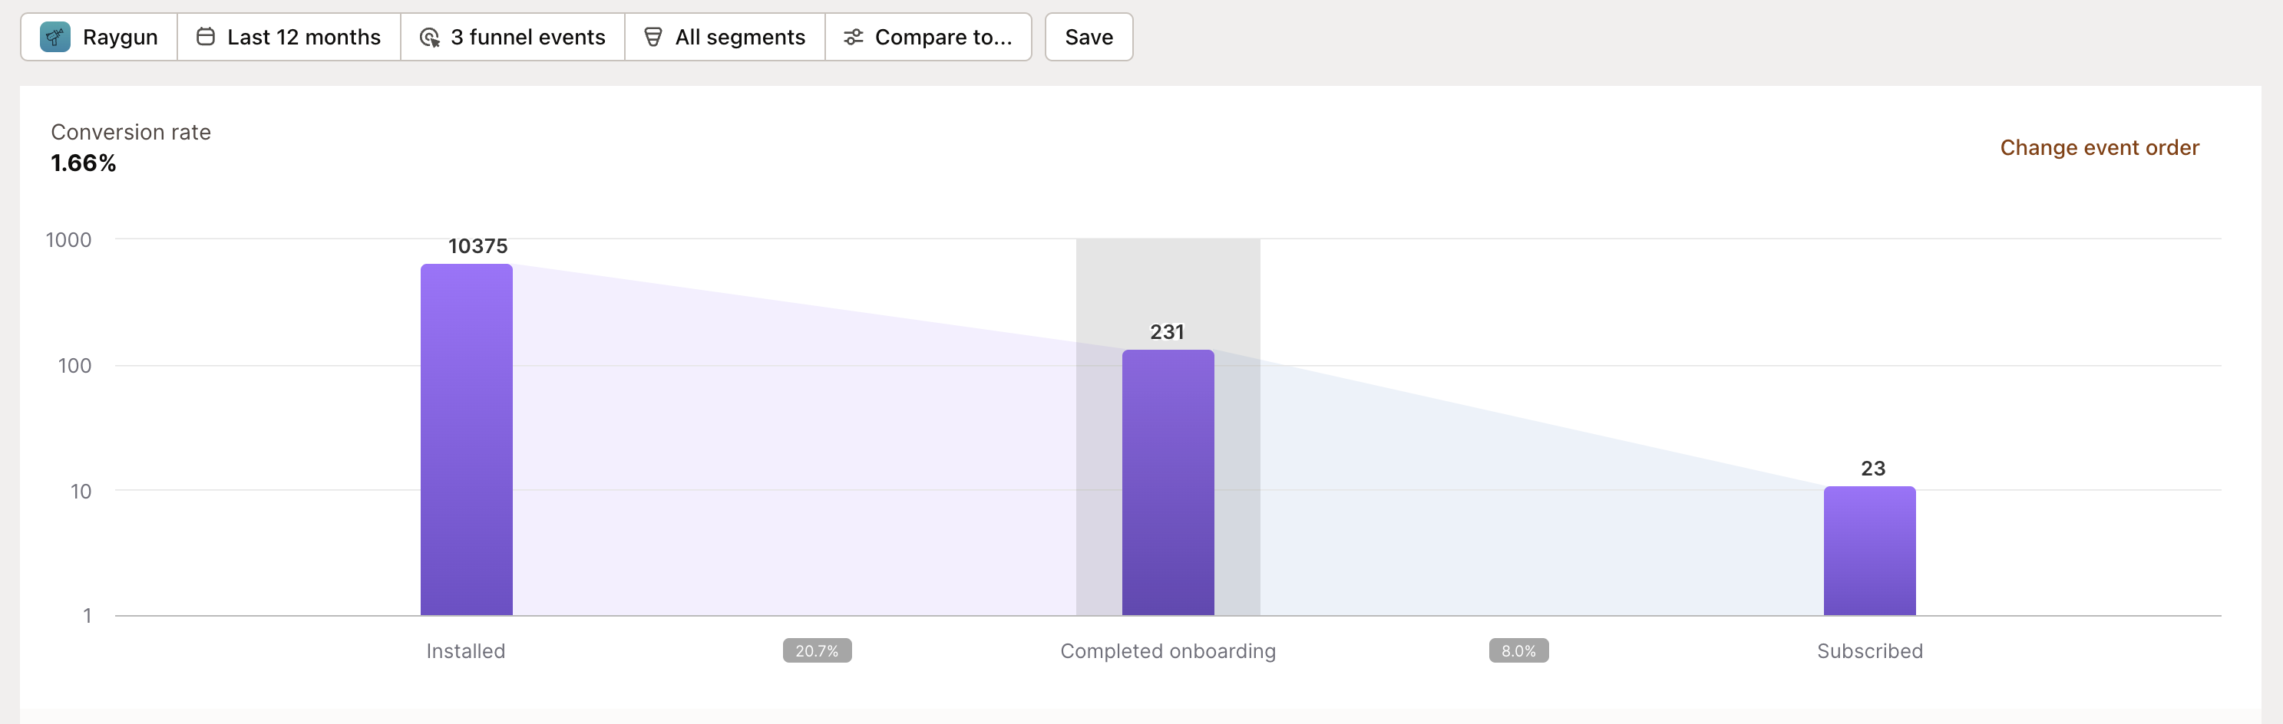The image size is (2283, 724).
Task: Click the Change event order link
Action: tap(2099, 148)
